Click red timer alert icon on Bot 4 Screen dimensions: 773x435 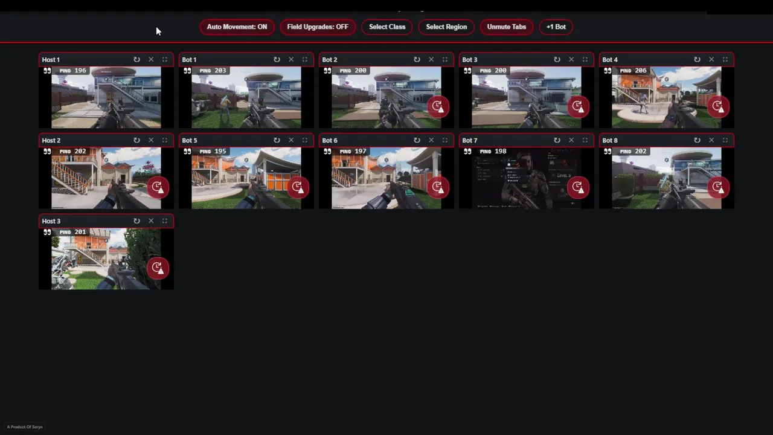[x=718, y=106]
